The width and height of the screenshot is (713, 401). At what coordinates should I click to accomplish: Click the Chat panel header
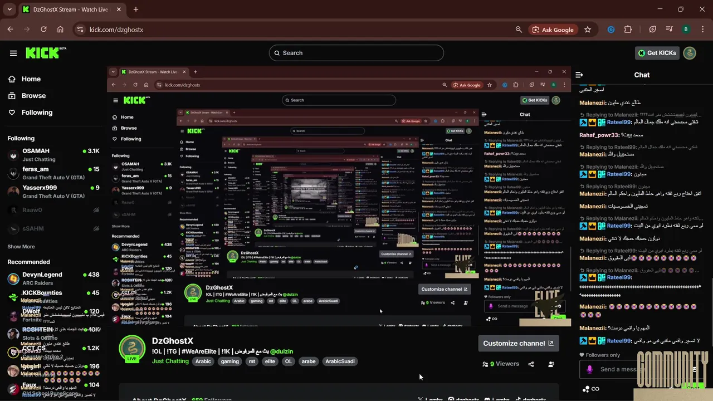click(642, 75)
